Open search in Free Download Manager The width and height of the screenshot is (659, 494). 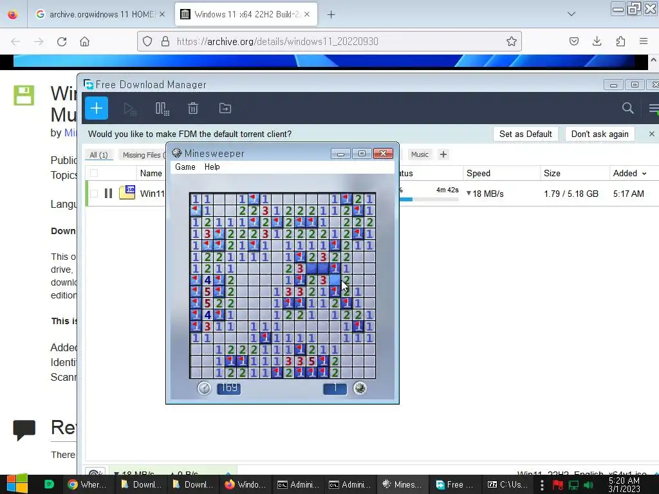628,108
